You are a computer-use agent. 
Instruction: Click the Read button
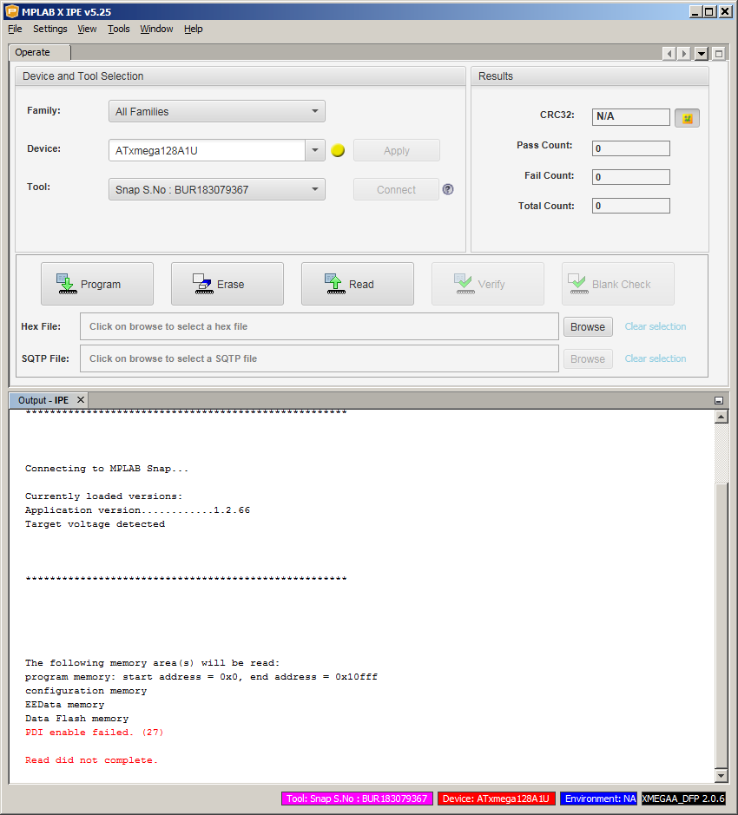click(x=358, y=284)
